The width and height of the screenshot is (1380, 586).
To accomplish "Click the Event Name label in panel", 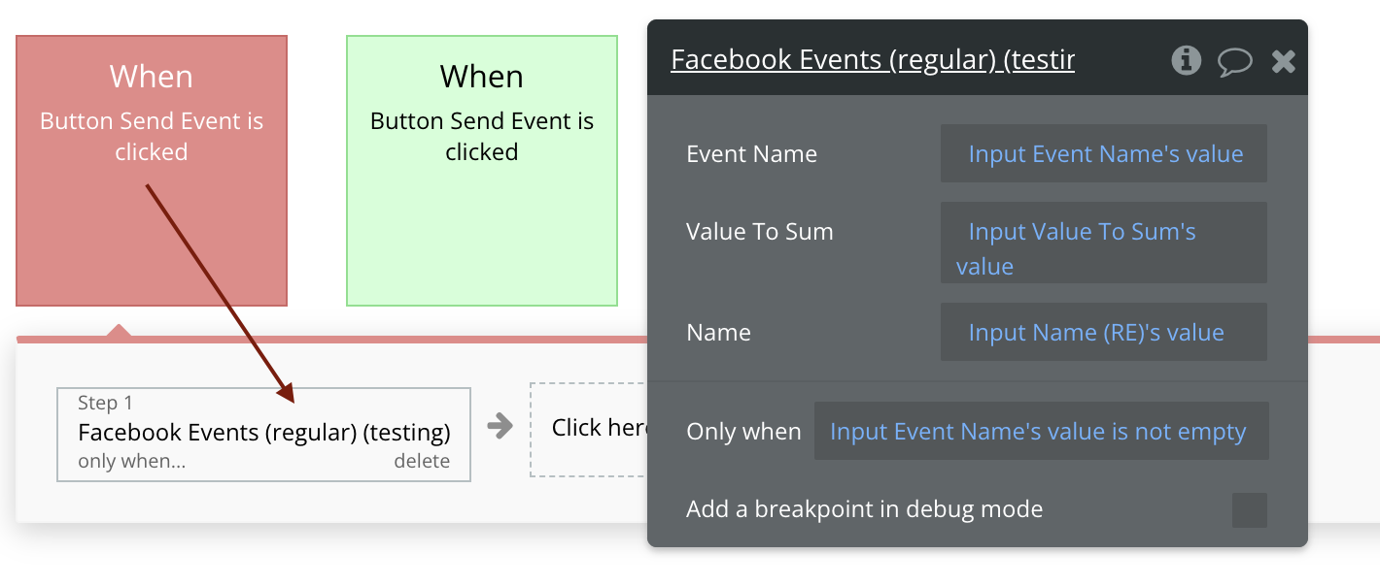I will click(751, 153).
